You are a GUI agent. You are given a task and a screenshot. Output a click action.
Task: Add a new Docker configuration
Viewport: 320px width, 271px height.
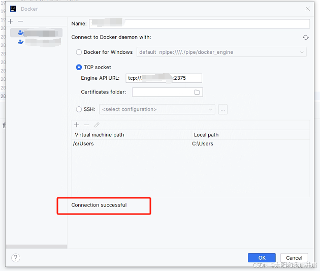coord(10,21)
